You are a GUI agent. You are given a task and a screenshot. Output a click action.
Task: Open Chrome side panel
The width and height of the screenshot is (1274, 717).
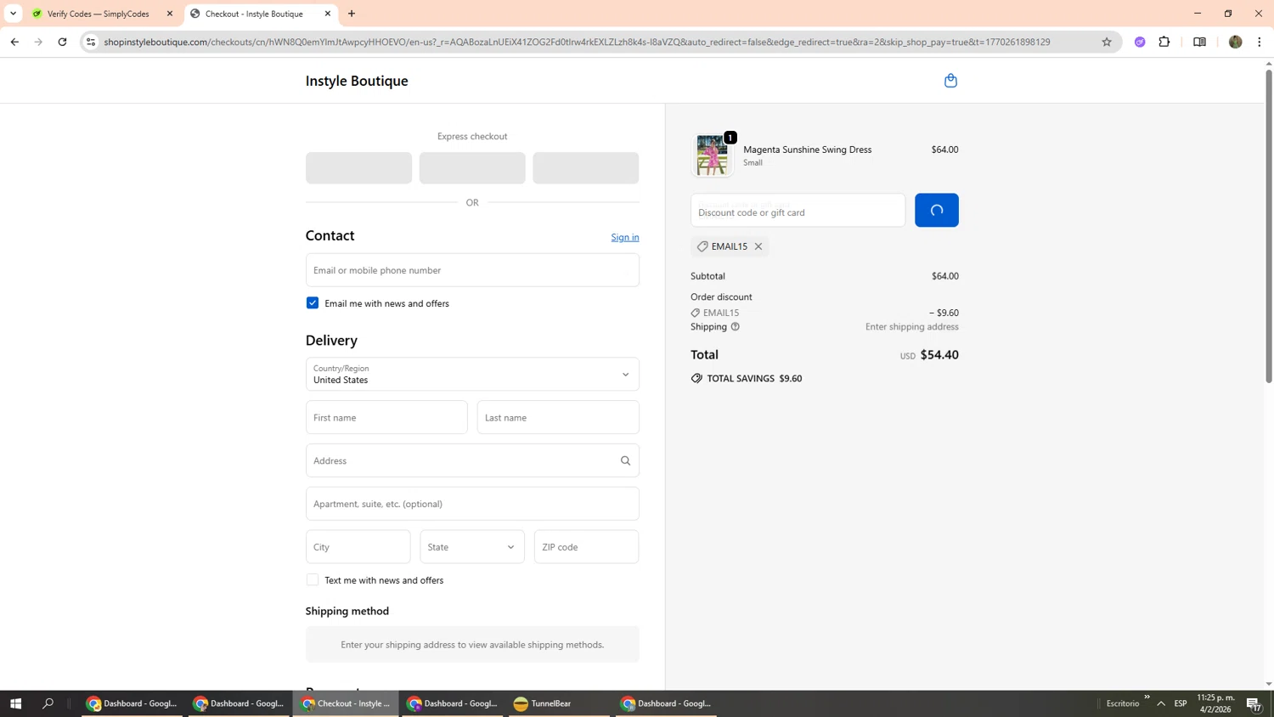click(1199, 42)
